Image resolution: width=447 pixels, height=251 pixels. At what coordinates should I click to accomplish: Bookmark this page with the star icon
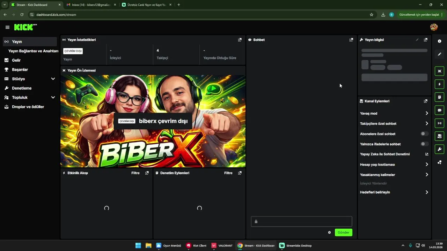[x=372, y=15]
